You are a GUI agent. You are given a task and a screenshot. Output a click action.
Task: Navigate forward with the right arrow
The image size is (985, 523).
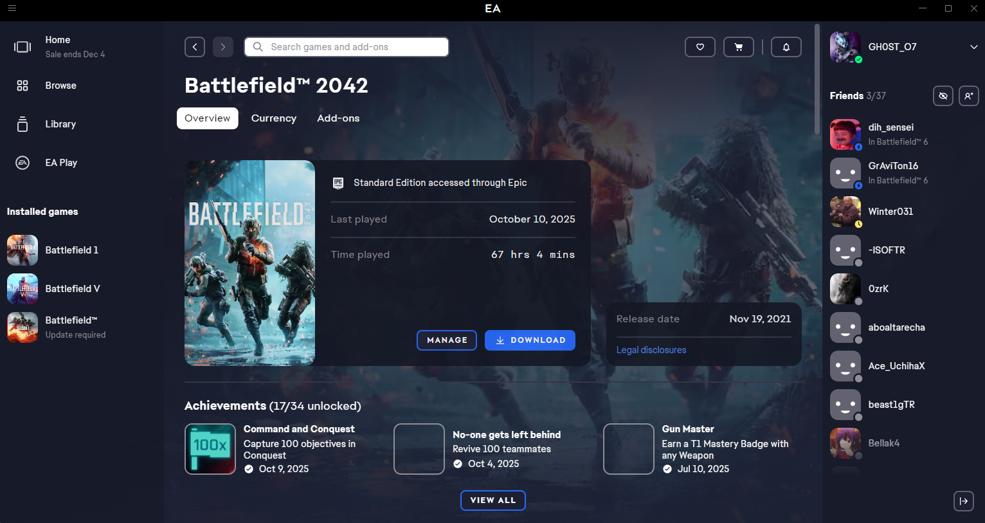pyautogui.click(x=223, y=47)
